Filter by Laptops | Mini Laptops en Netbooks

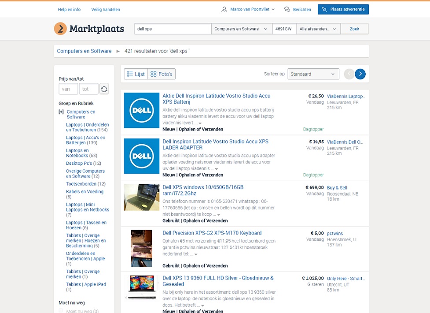tap(88, 210)
